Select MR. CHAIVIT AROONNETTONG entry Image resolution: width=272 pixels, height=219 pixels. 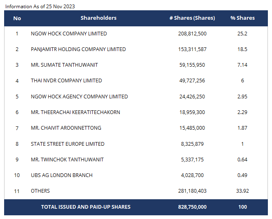66,128
